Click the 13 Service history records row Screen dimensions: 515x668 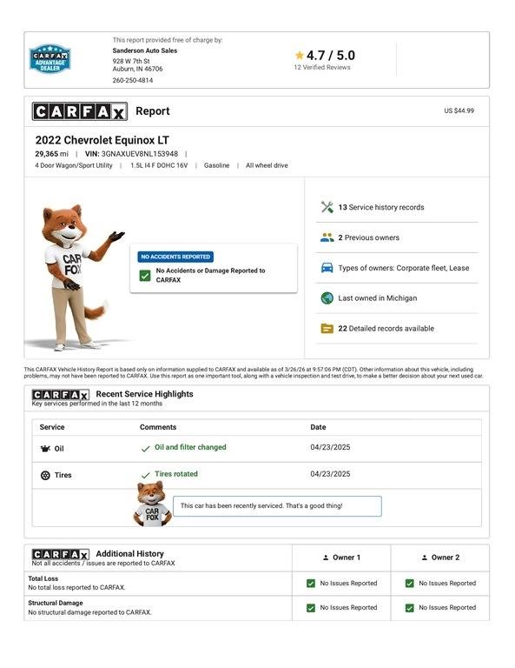tap(397, 207)
